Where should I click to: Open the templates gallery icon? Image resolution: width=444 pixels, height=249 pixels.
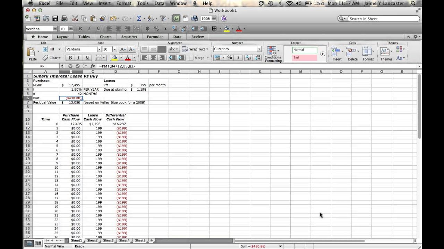[x=37, y=19]
